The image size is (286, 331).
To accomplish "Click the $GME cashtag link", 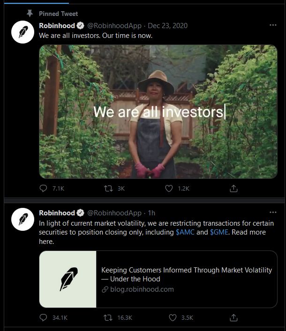I will [219, 232].
